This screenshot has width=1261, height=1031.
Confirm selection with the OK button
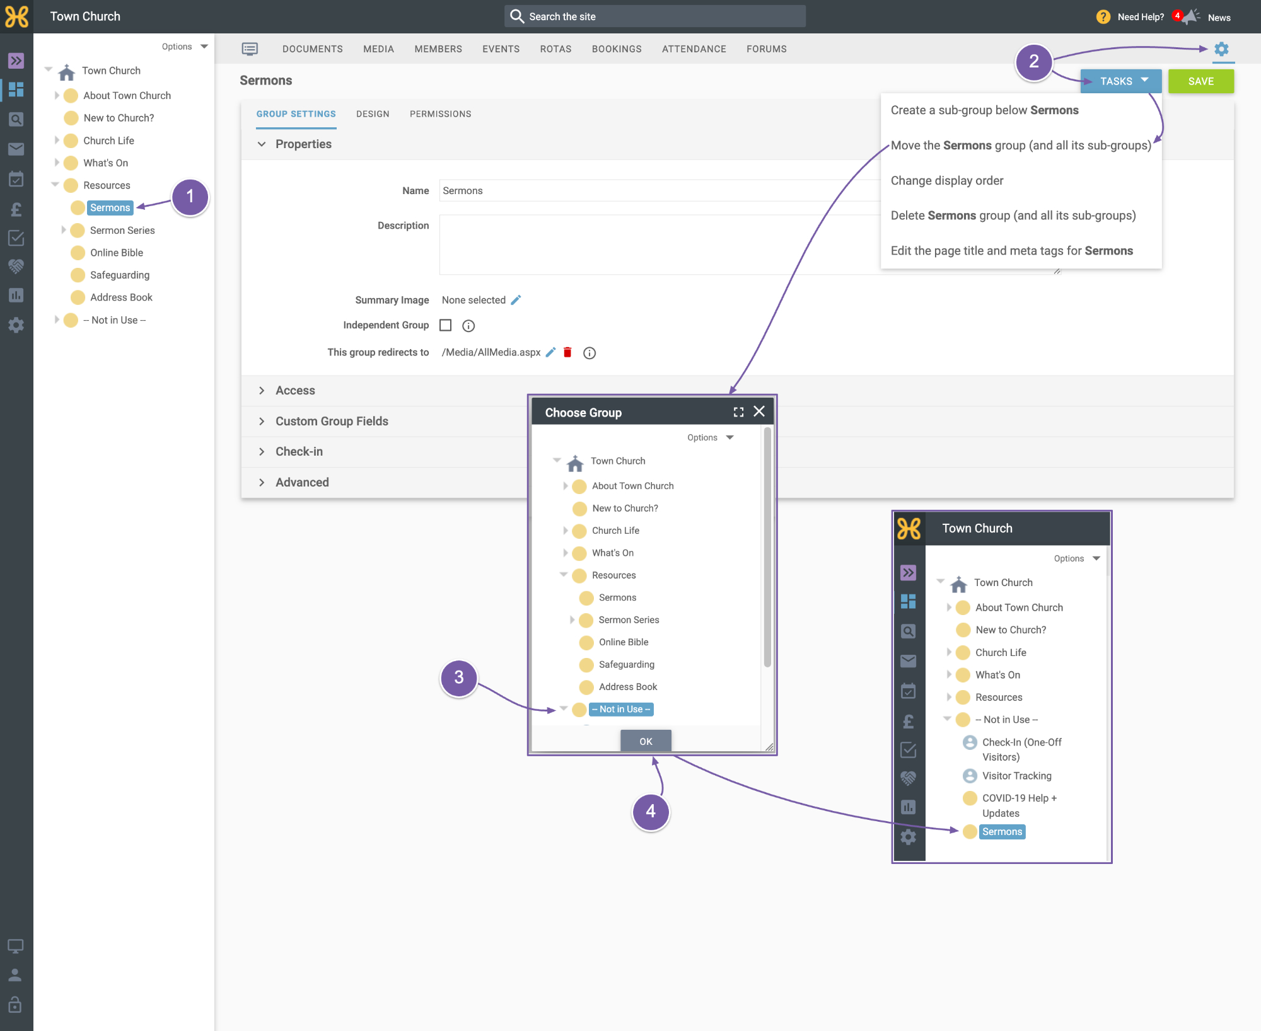tap(646, 741)
